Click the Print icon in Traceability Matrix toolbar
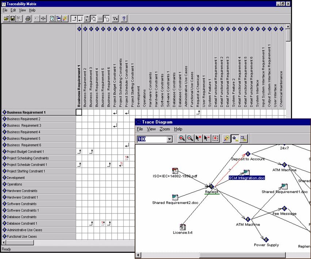The height and width of the screenshot is (259, 311). [x=28, y=19]
